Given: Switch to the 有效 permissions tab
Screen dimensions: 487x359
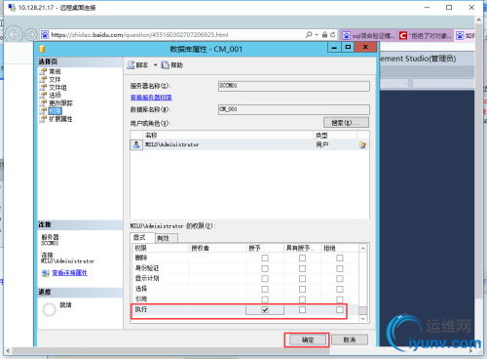Looking at the screenshot, I should coord(167,238).
